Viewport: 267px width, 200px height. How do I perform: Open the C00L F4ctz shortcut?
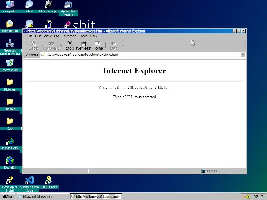(x=49, y=182)
